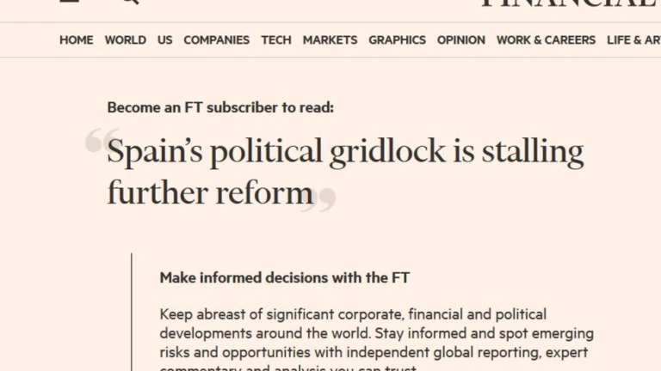
Task: Click the Financial Times logo
Action: [570, 3]
